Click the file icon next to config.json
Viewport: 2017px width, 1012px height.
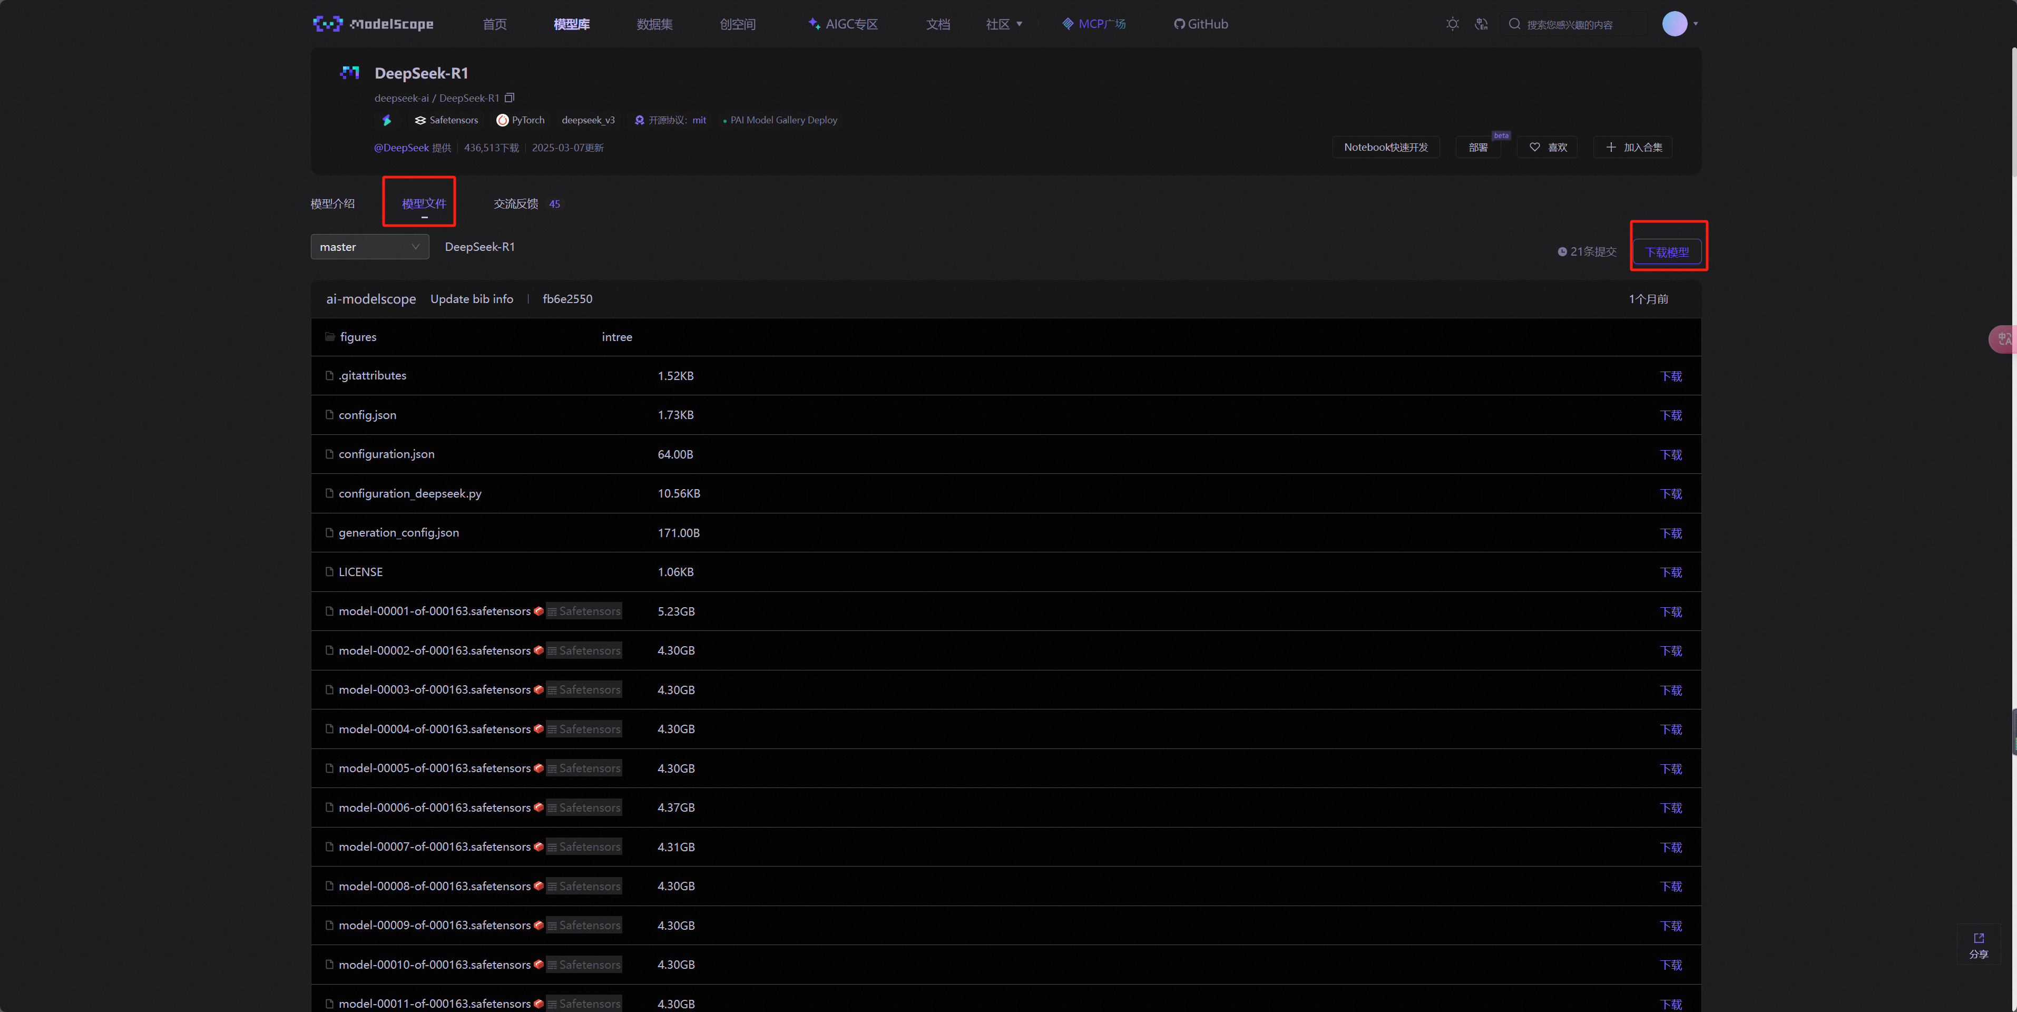330,415
